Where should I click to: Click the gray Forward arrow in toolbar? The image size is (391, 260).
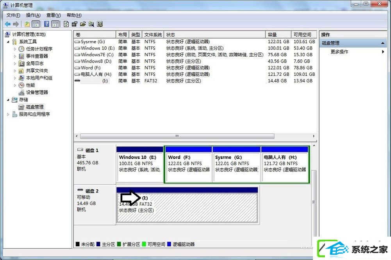click(x=16, y=24)
